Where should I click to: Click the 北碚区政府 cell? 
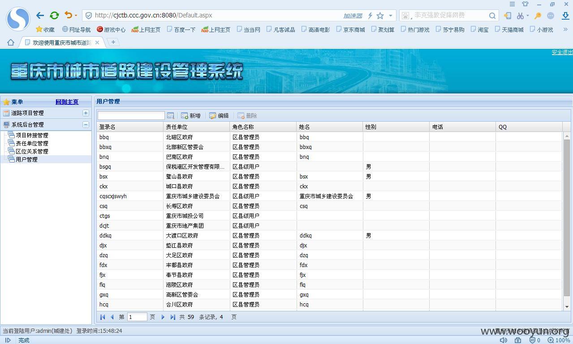coord(197,137)
